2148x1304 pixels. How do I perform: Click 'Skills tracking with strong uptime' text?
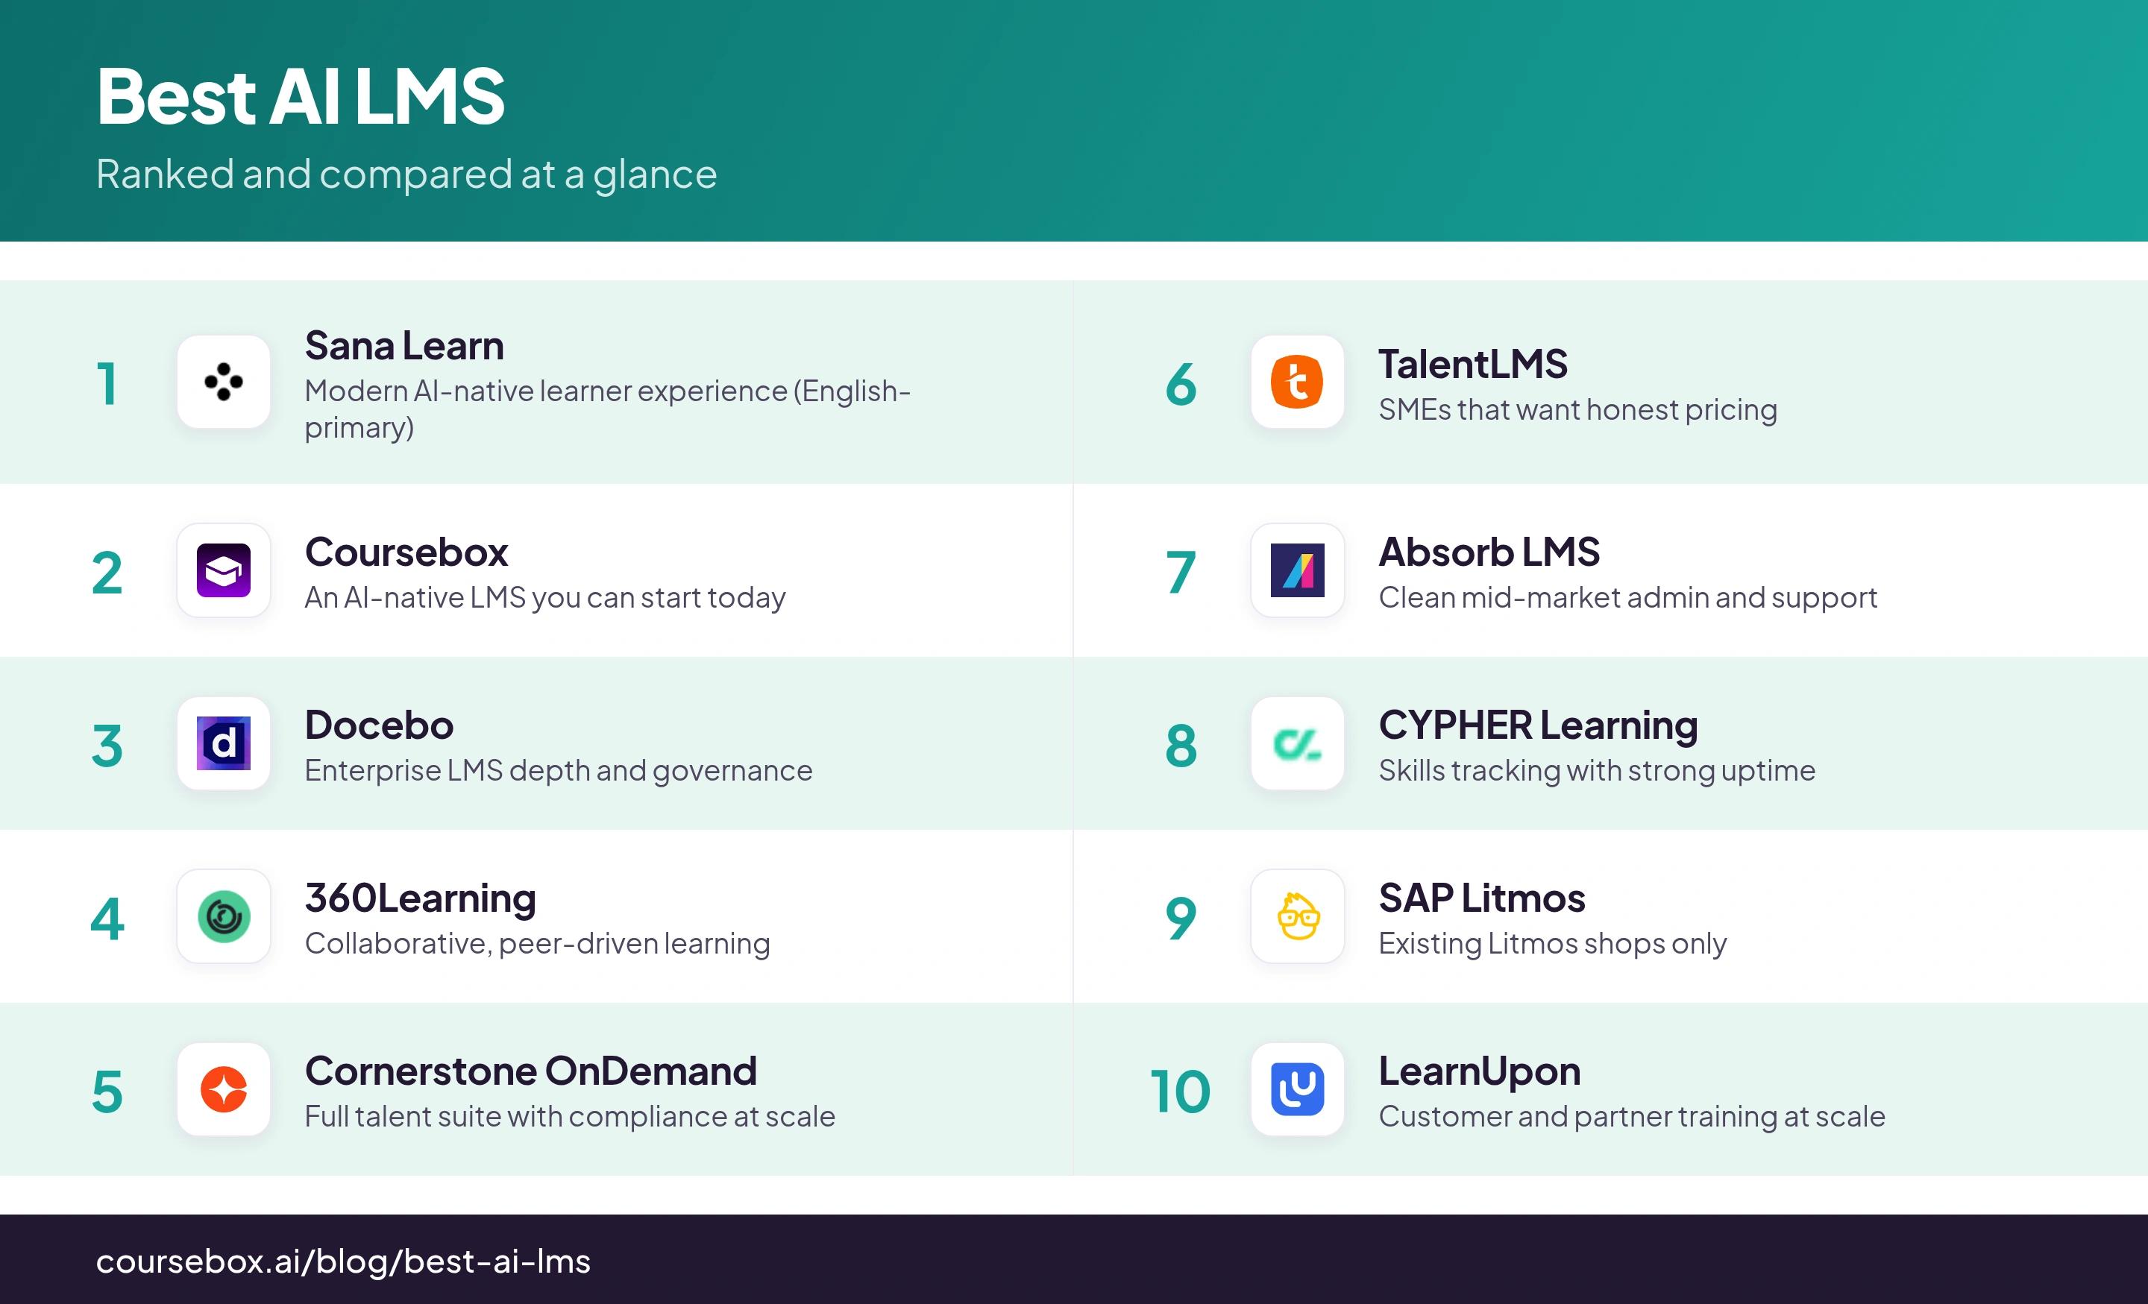(1597, 771)
